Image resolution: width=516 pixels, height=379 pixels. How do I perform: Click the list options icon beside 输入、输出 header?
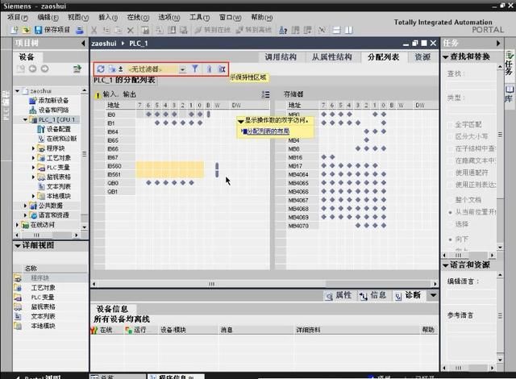pyautogui.click(x=265, y=95)
